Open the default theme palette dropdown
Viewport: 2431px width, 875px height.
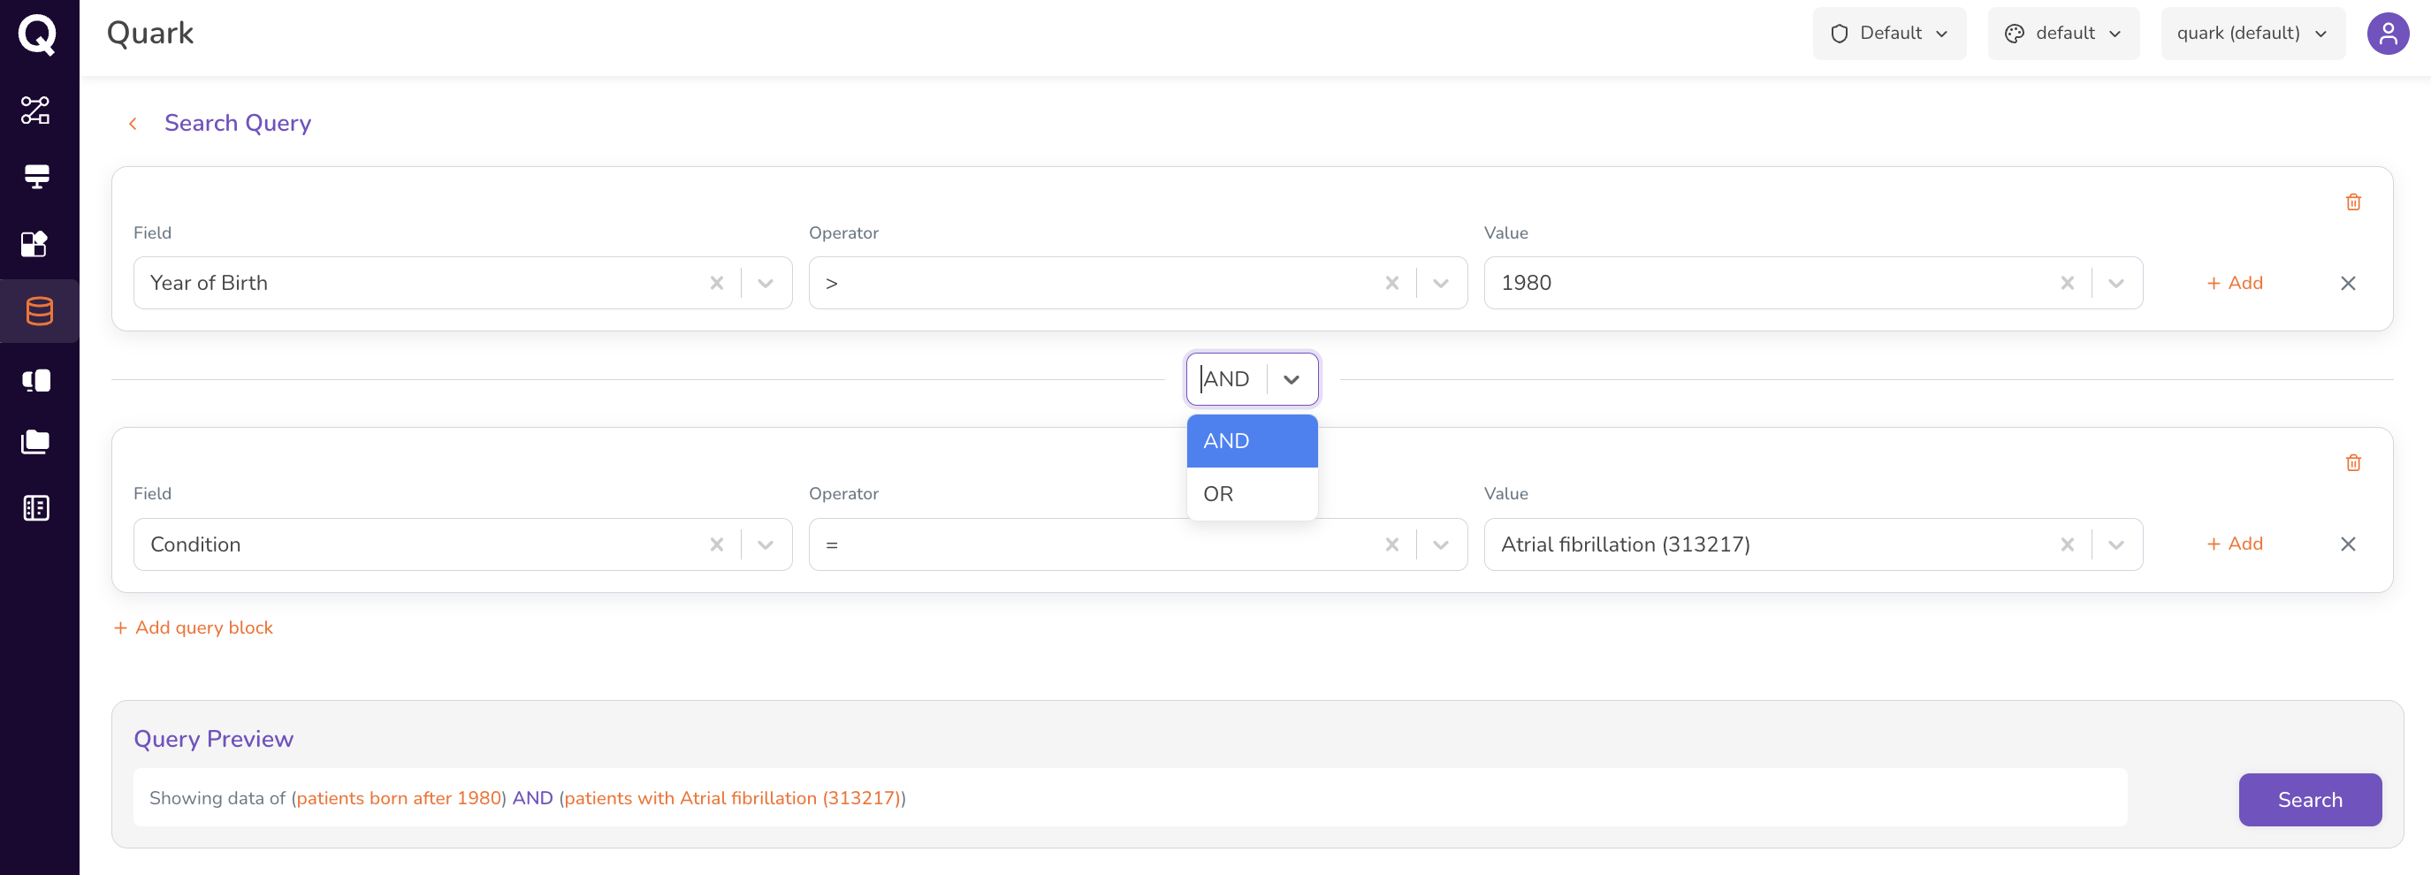[x=2063, y=34]
